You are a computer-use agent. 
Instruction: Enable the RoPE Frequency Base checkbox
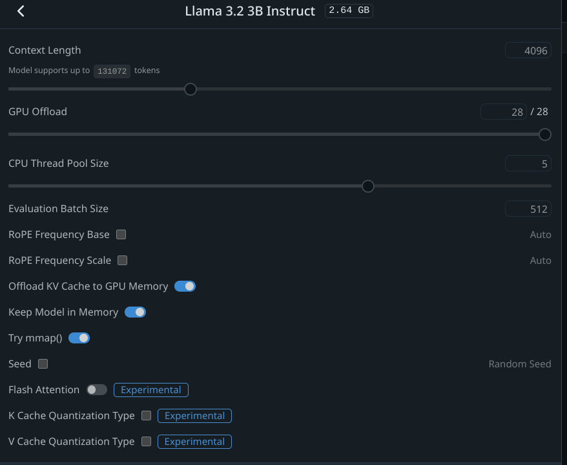tap(121, 235)
